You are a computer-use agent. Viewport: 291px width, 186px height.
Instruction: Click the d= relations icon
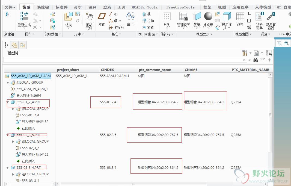coord(249,14)
